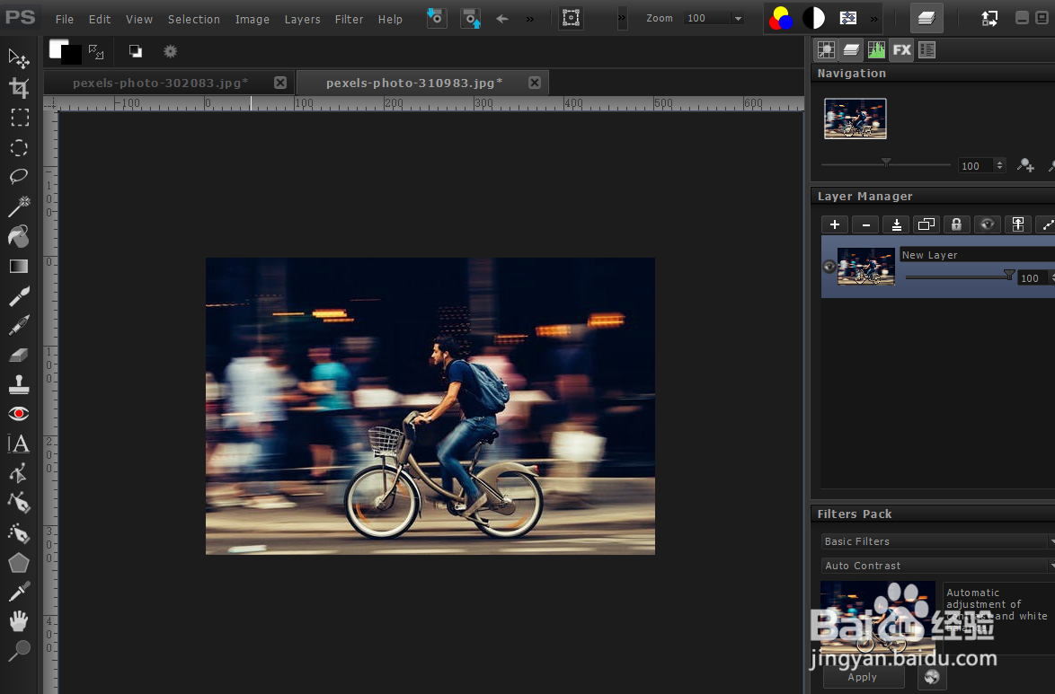
Task: Select the Clone Stamp tool
Action: (19, 384)
